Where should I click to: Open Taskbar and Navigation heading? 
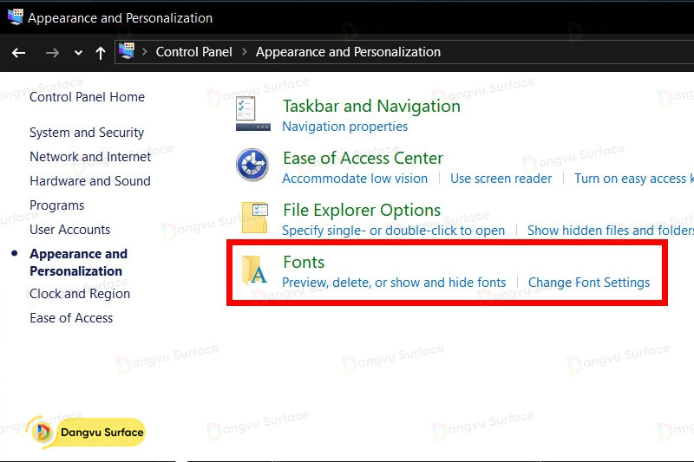tap(372, 106)
